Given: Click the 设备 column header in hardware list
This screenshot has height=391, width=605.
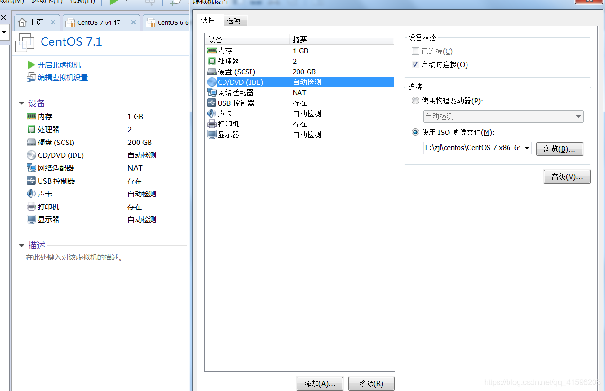Looking at the screenshot, I should [248, 40].
